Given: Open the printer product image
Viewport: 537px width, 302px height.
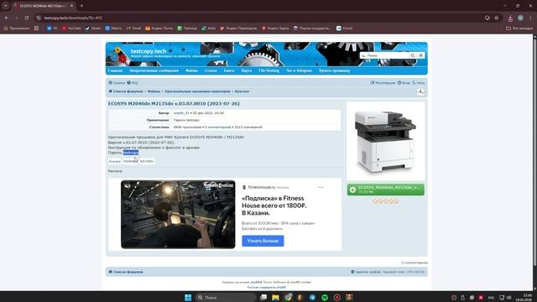Looking at the screenshot, I should point(386,142).
